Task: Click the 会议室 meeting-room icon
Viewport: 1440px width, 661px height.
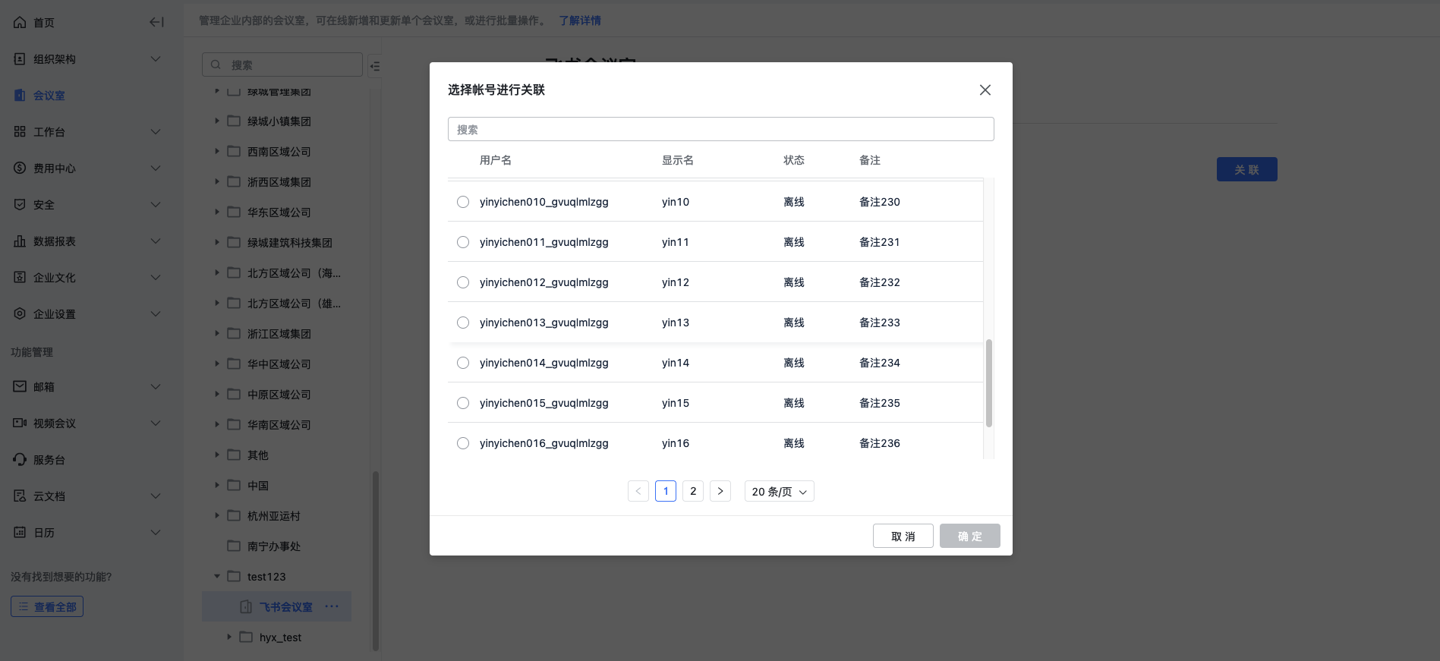Action: [x=20, y=96]
